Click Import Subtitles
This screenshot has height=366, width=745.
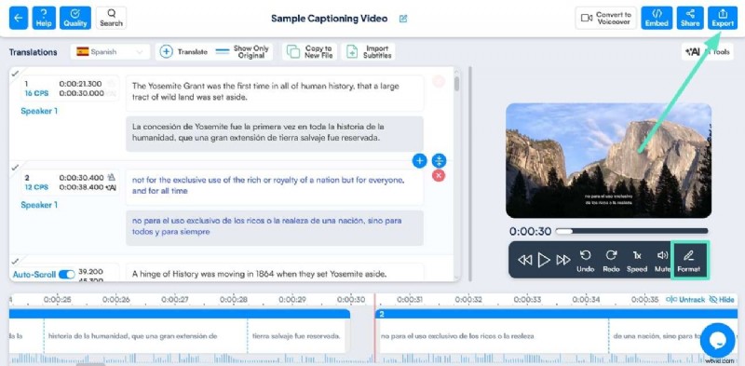pyautogui.click(x=368, y=52)
